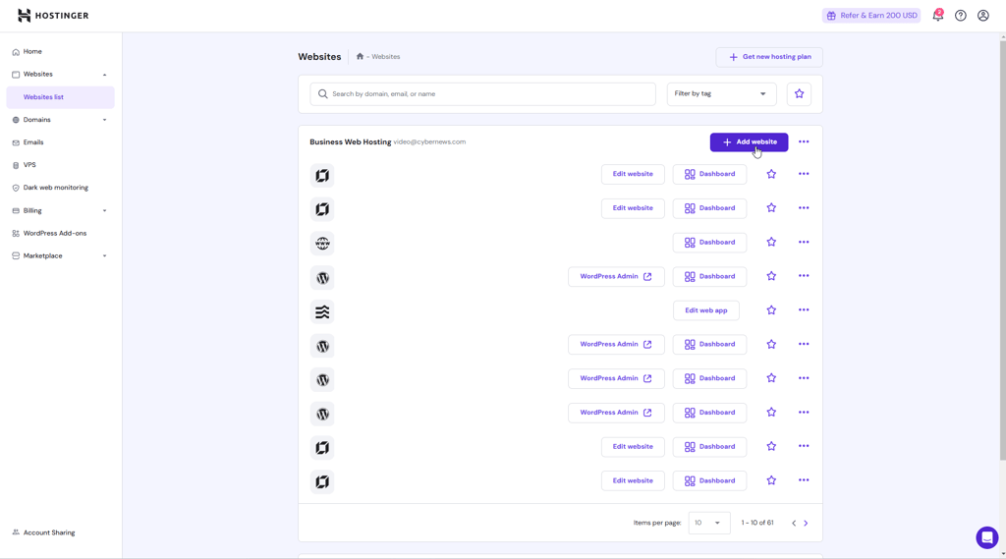Star the last website row

point(771,480)
